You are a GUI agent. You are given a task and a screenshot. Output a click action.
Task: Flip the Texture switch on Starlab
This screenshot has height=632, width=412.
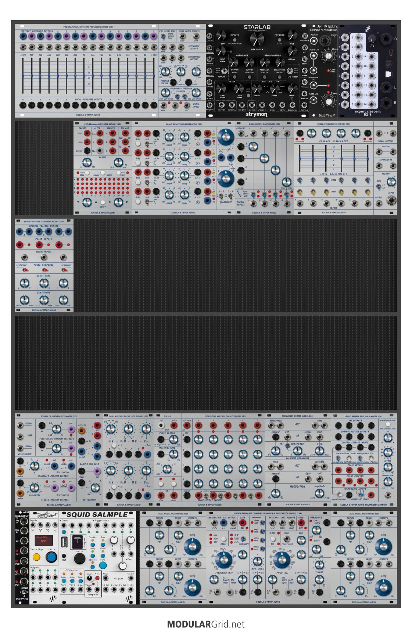[x=224, y=71]
